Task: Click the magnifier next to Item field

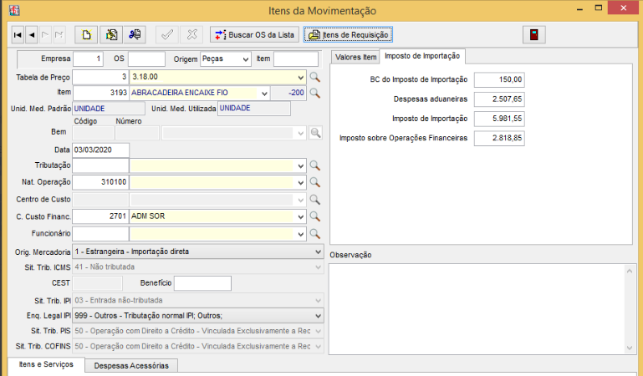Action: coord(315,93)
